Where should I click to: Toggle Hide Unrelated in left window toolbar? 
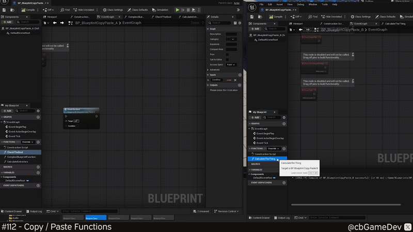point(84,10)
